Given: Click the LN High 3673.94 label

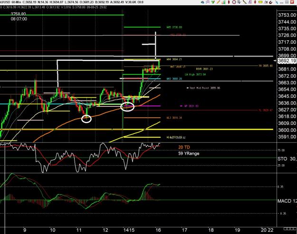Looking at the screenshot, I should coord(195,75).
